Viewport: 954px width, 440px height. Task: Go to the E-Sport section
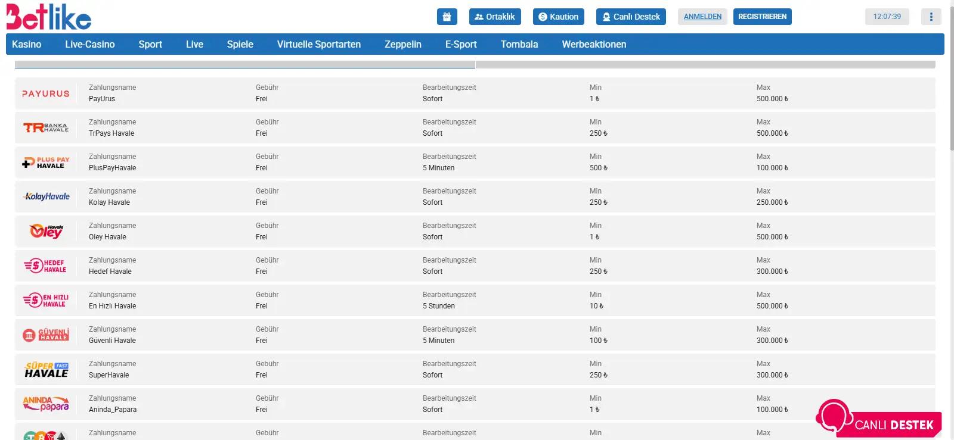click(x=461, y=44)
